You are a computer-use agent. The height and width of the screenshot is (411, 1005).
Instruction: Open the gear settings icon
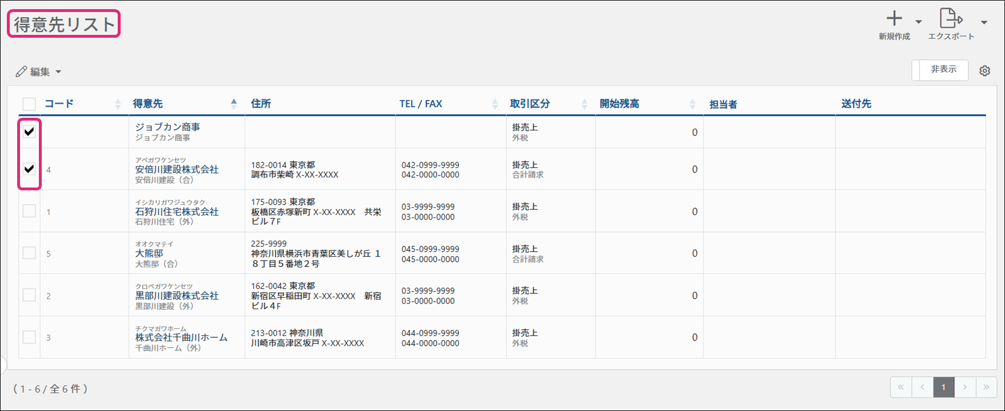(x=984, y=71)
